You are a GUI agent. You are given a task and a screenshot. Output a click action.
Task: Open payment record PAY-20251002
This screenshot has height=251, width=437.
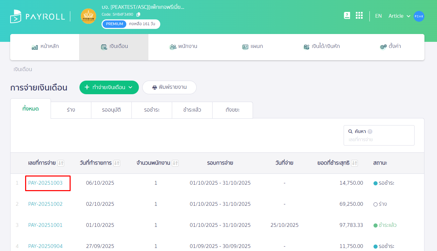pos(45,204)
